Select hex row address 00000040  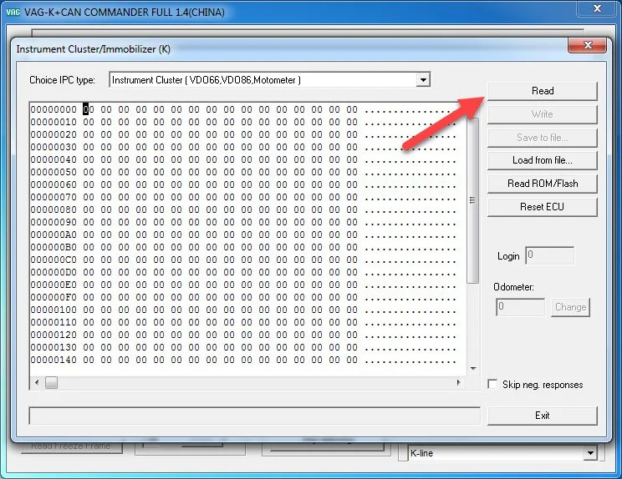tap(54, 159)
